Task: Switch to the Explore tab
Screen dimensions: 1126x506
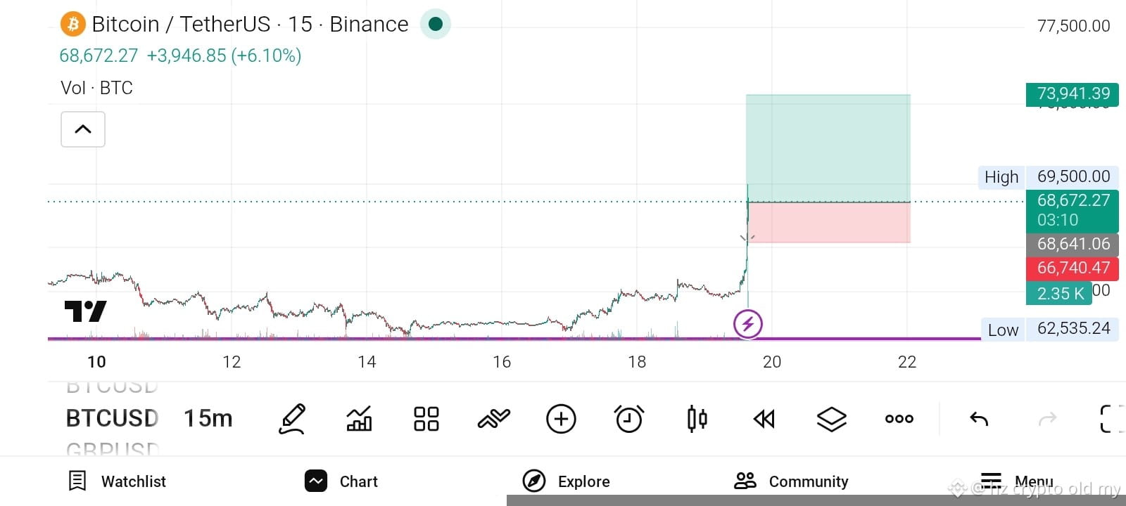Action: [x=566, y=481]
